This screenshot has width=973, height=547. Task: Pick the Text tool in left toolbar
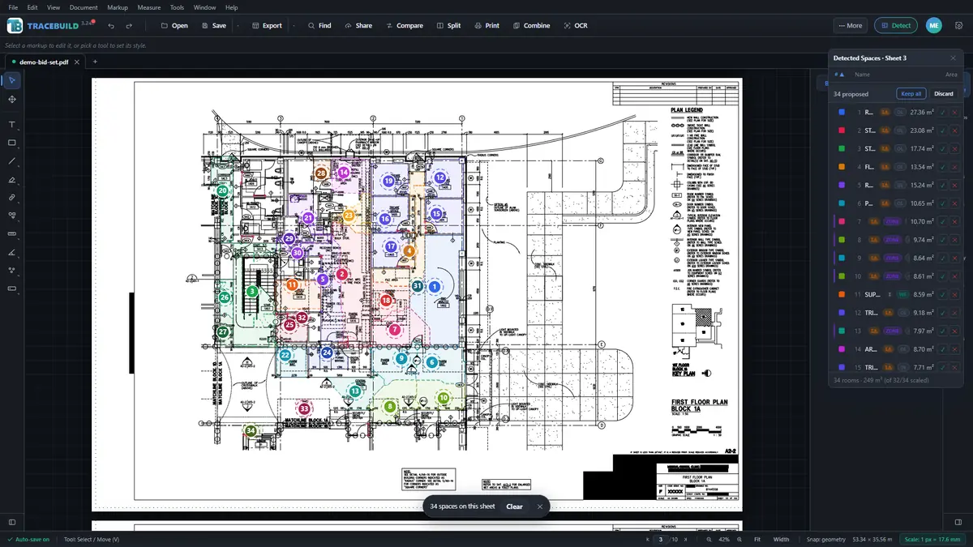tap(11, 125)
